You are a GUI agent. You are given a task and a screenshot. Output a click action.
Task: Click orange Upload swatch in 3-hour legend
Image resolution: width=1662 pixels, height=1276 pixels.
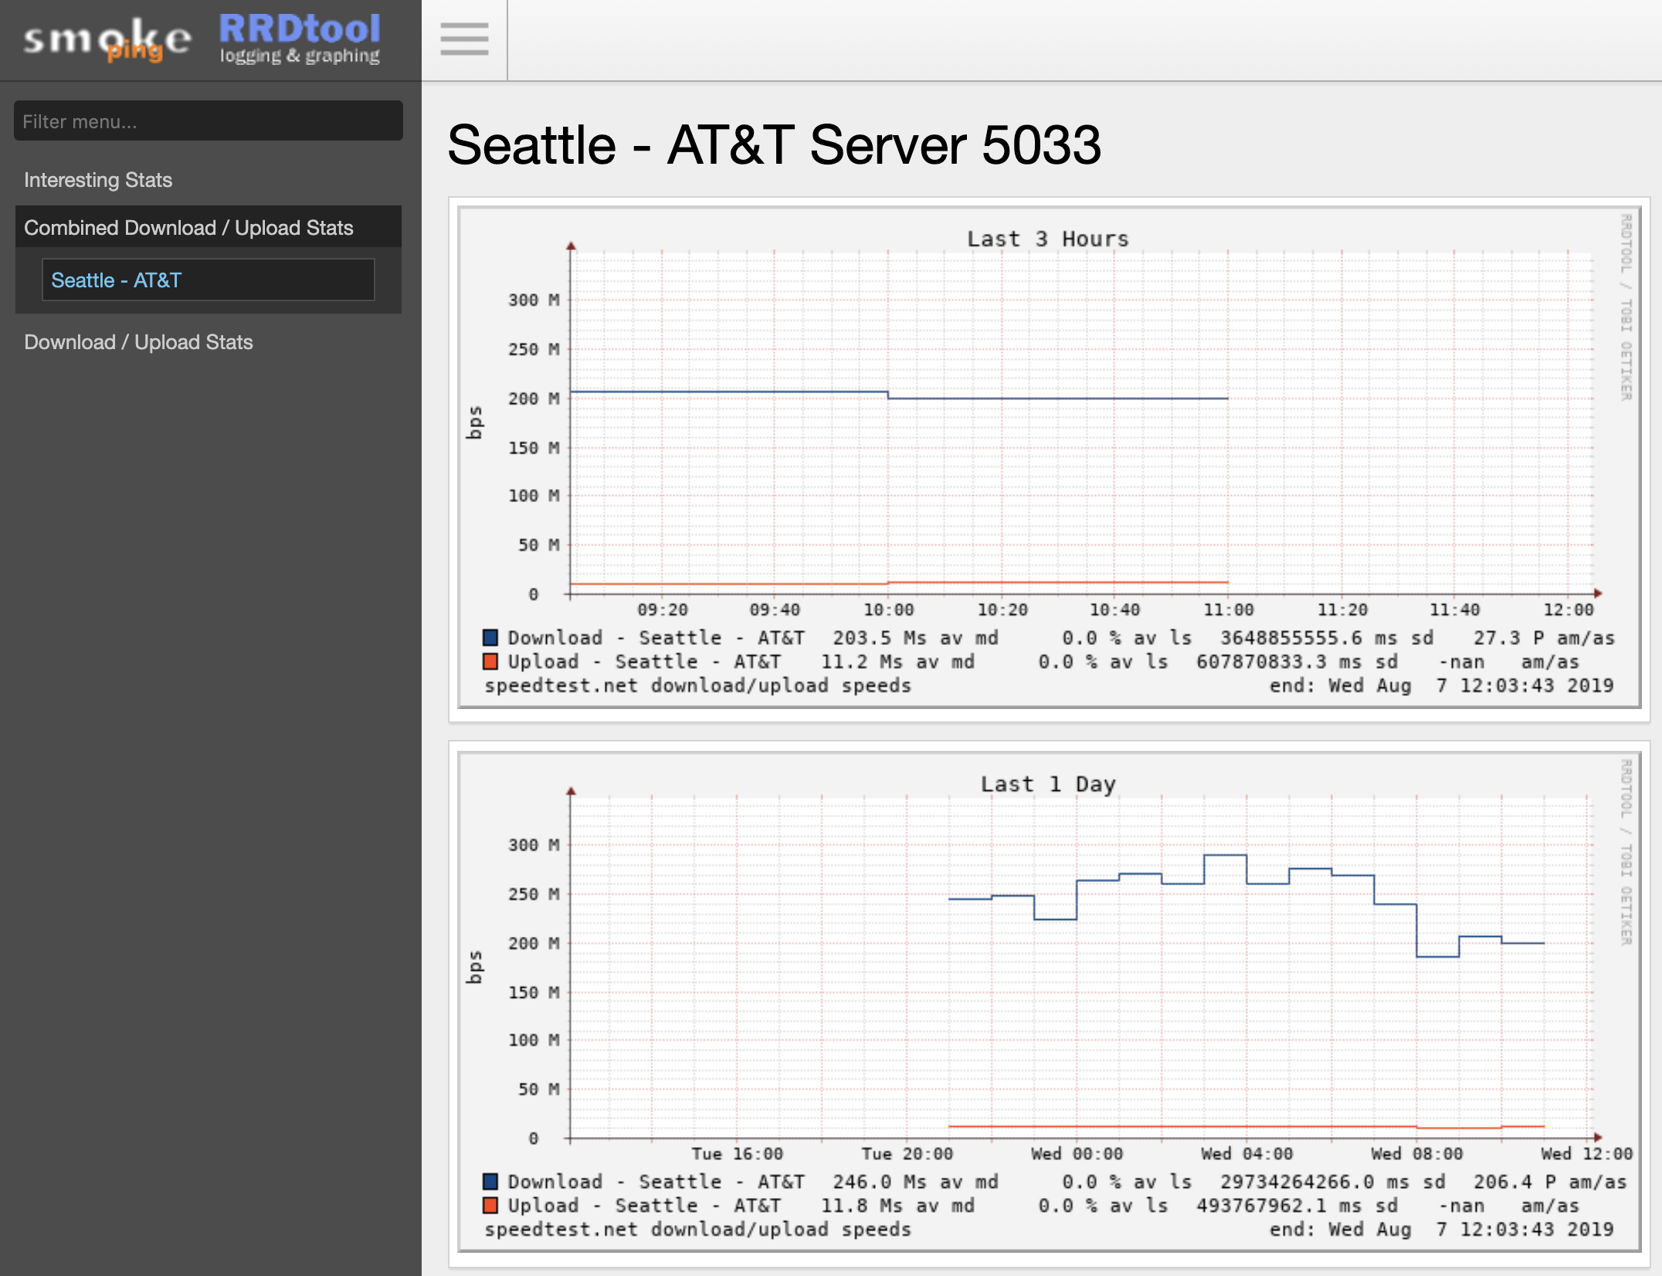[490, 662]
